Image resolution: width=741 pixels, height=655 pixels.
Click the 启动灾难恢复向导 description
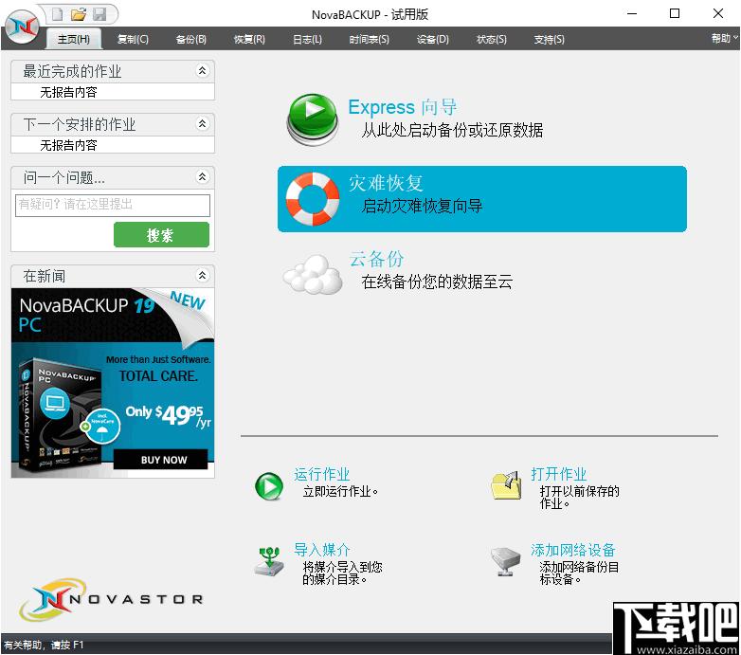coord(422,206)
